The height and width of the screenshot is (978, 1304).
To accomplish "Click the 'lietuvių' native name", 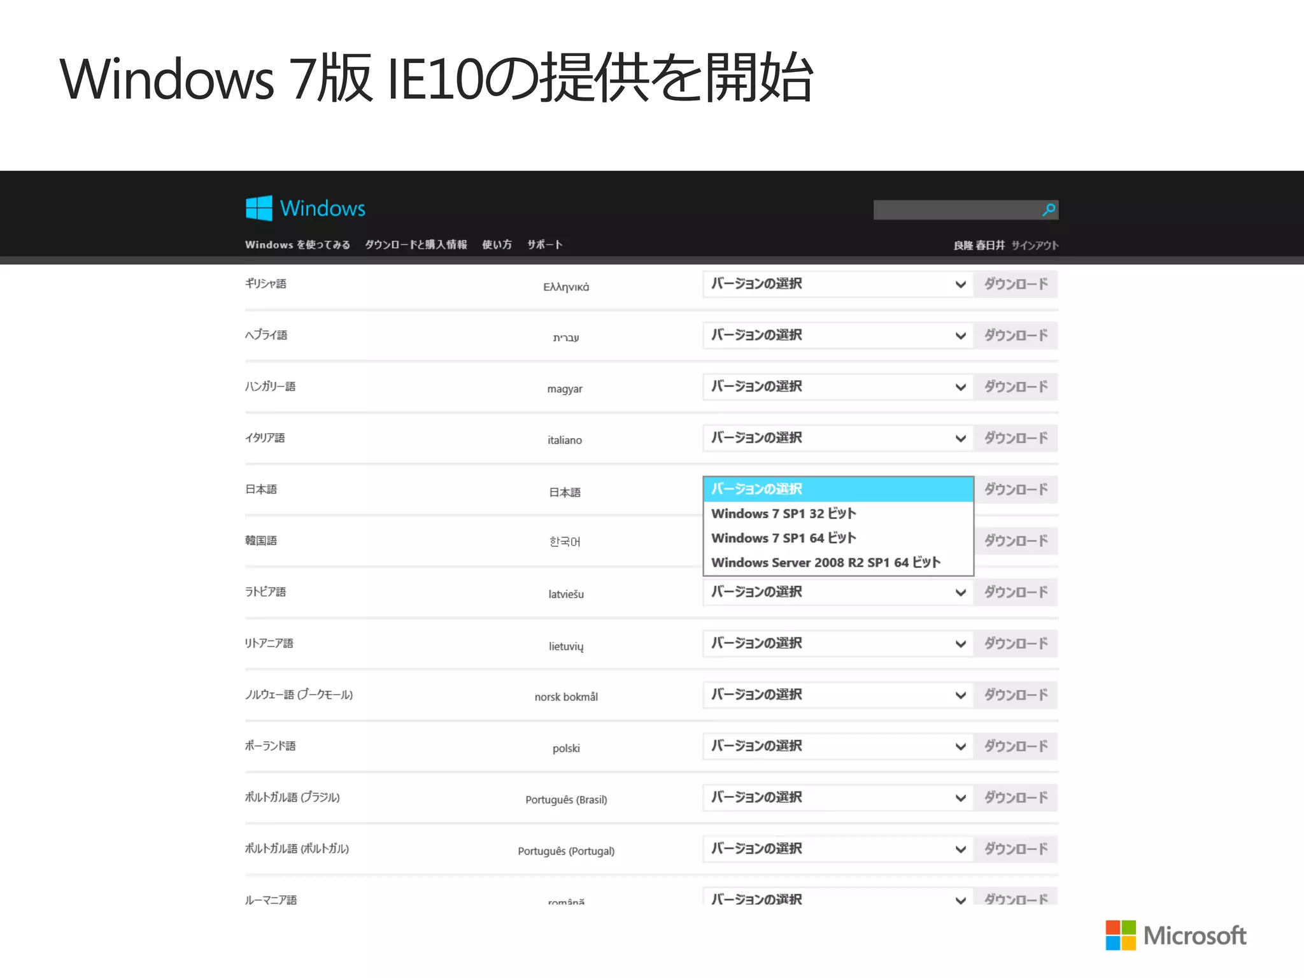I will coord(566,646).
